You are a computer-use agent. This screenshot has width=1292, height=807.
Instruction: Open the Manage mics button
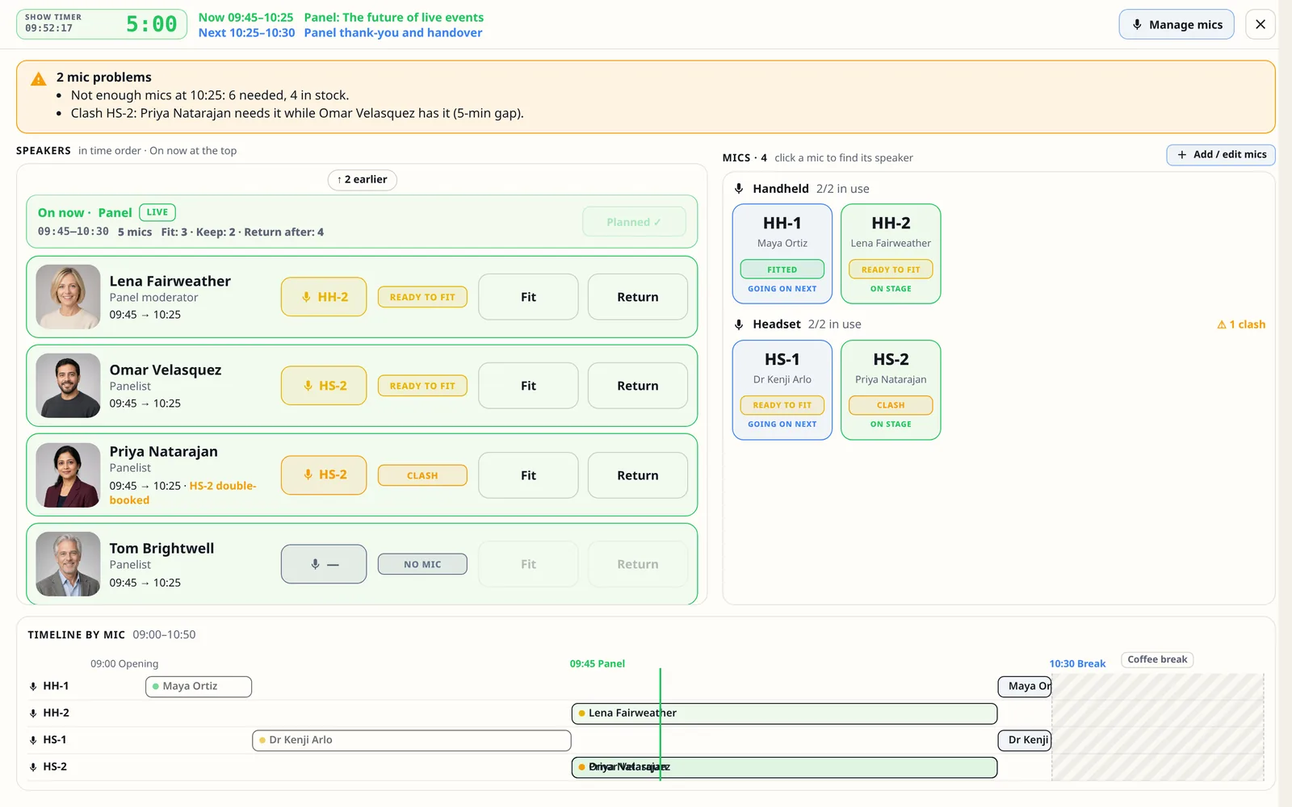(x=1176, y=24)
